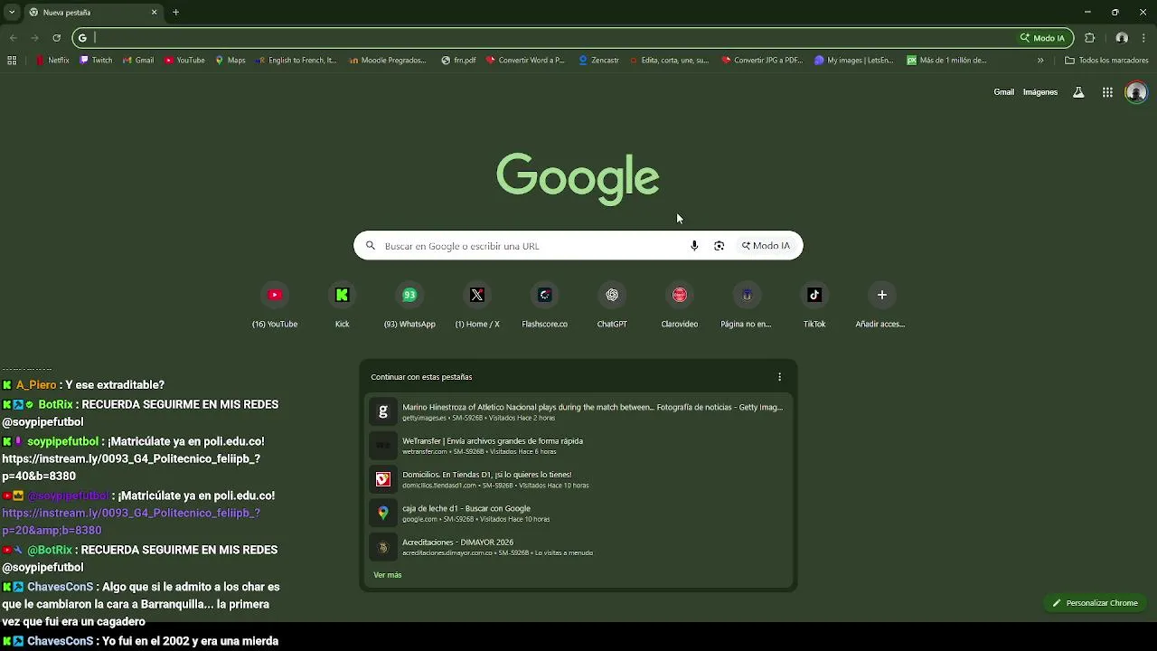Open the Chrome profile icon in the toolbar
Screen dimensions: 1157x651
click(x=1122, y=38)
